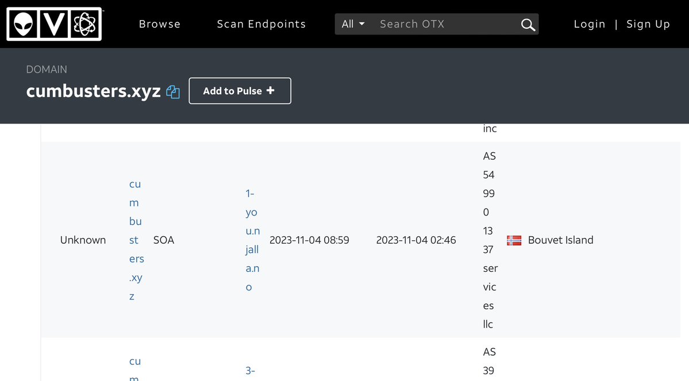Click the Norway flag icon

514,240
